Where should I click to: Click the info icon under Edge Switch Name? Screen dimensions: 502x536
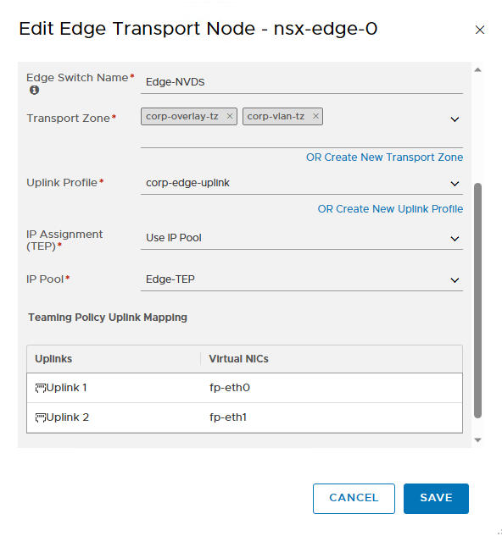point(34,91)
